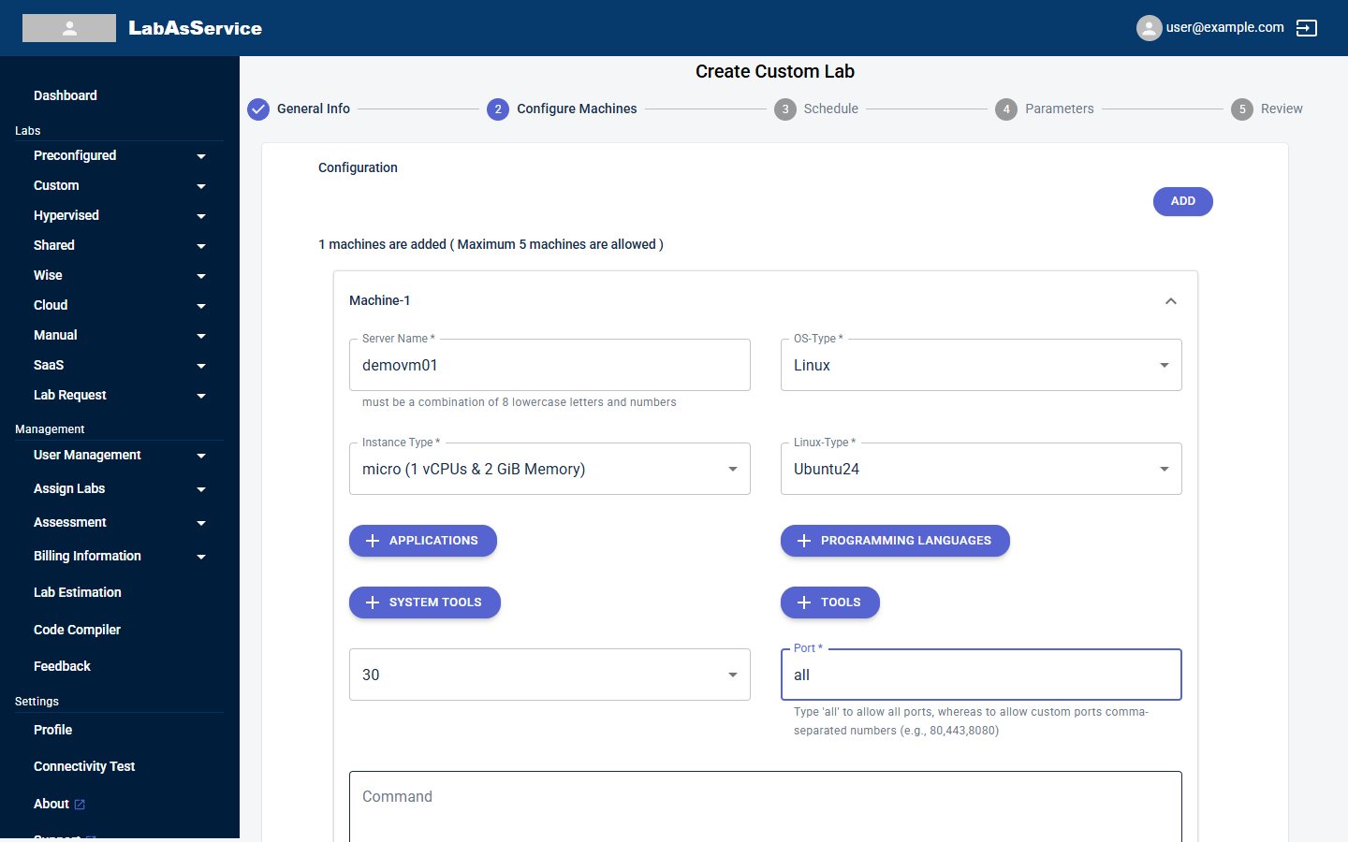Go to Lab Estimation
The height and width of the screenshot is (842, 1348).
click(78, 592)
